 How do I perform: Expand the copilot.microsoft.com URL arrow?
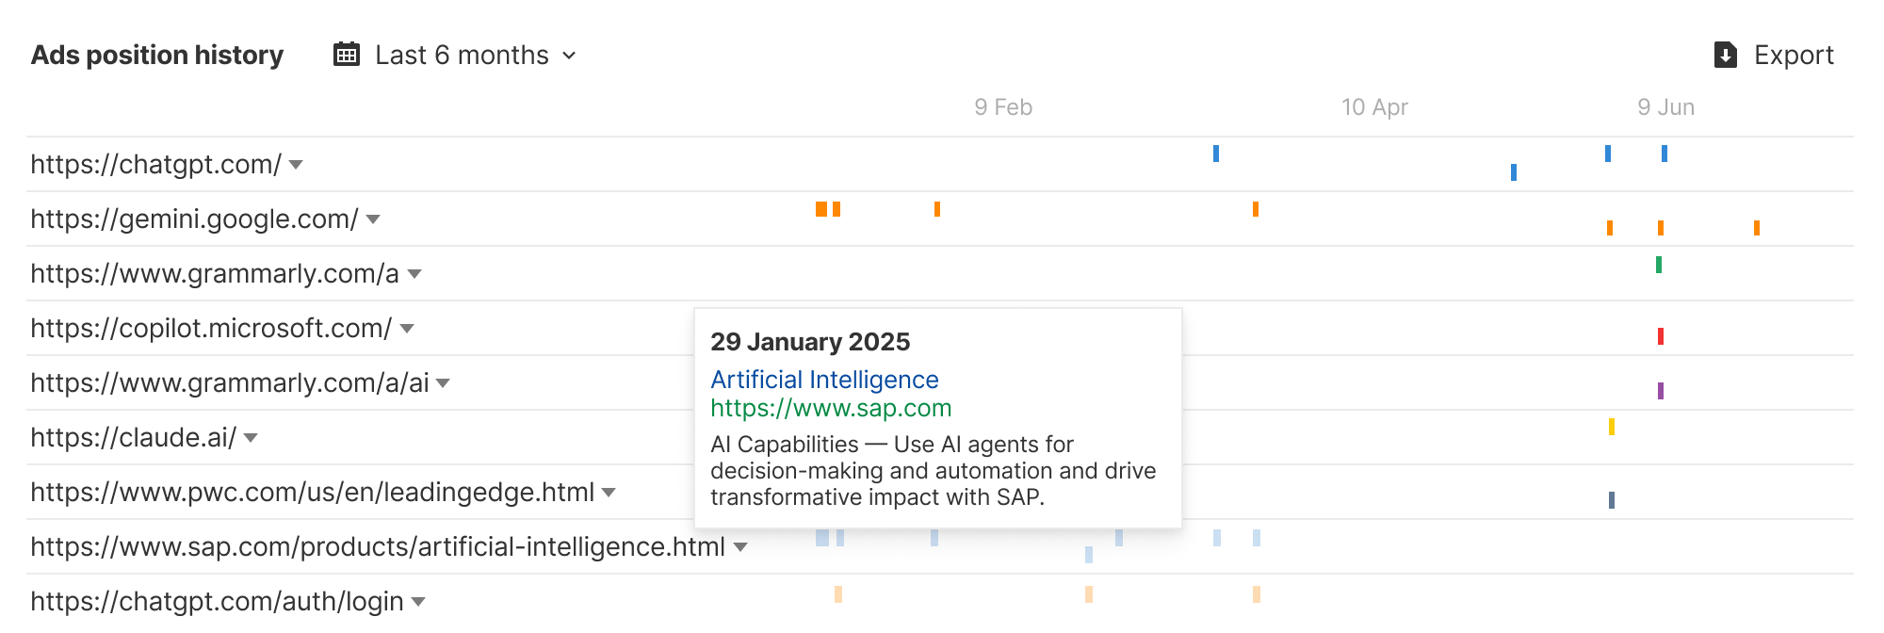click(407, 329)
